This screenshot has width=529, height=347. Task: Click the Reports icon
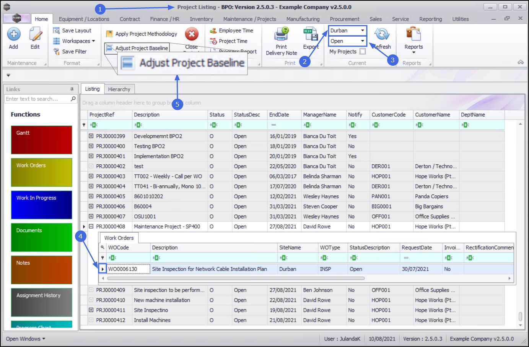tap(413, 34)
